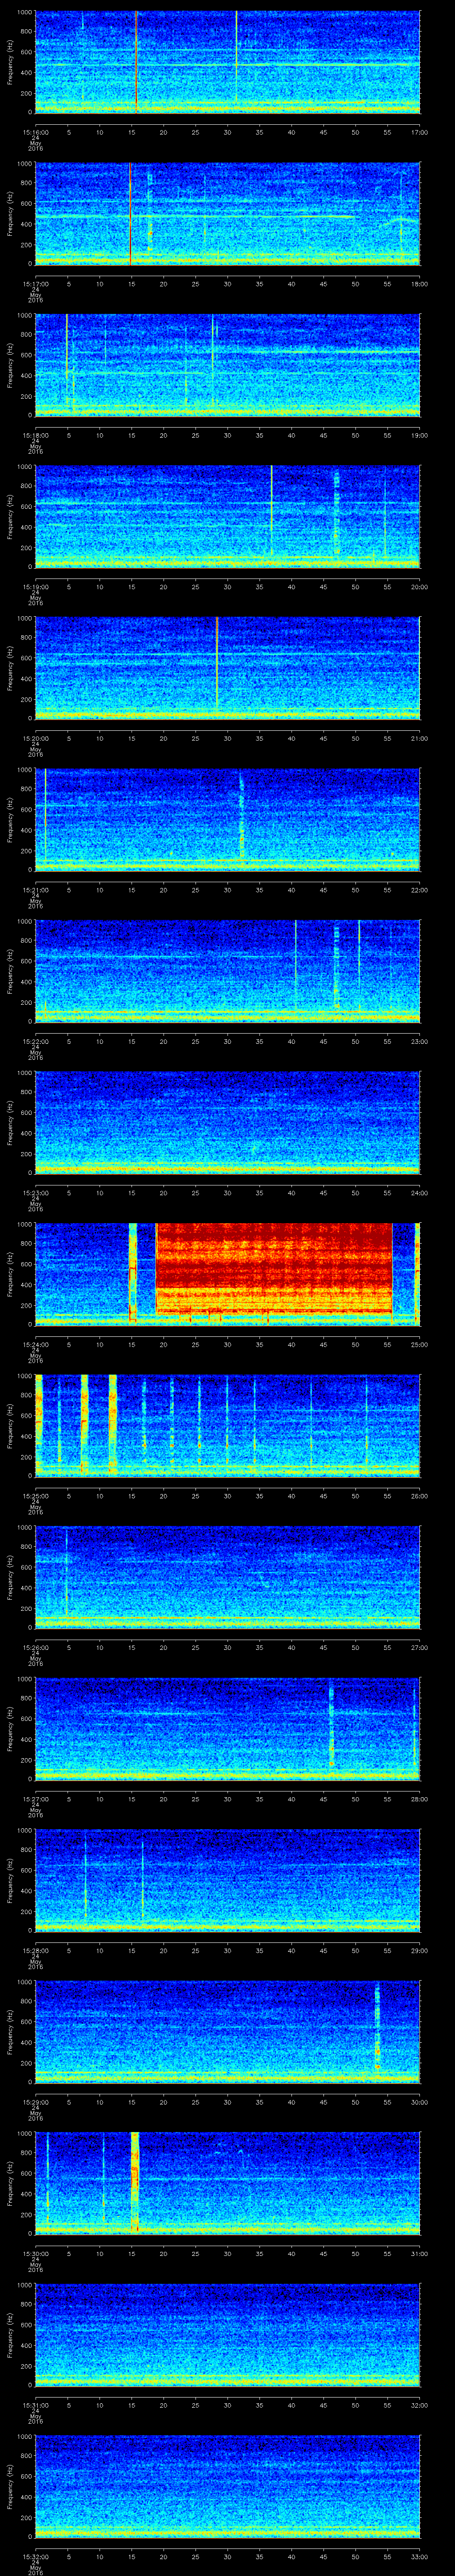This screenshot has width=455, height=2576.
Task: Open the spectrogram panel starting at 15:19:00
Action: 227,516
